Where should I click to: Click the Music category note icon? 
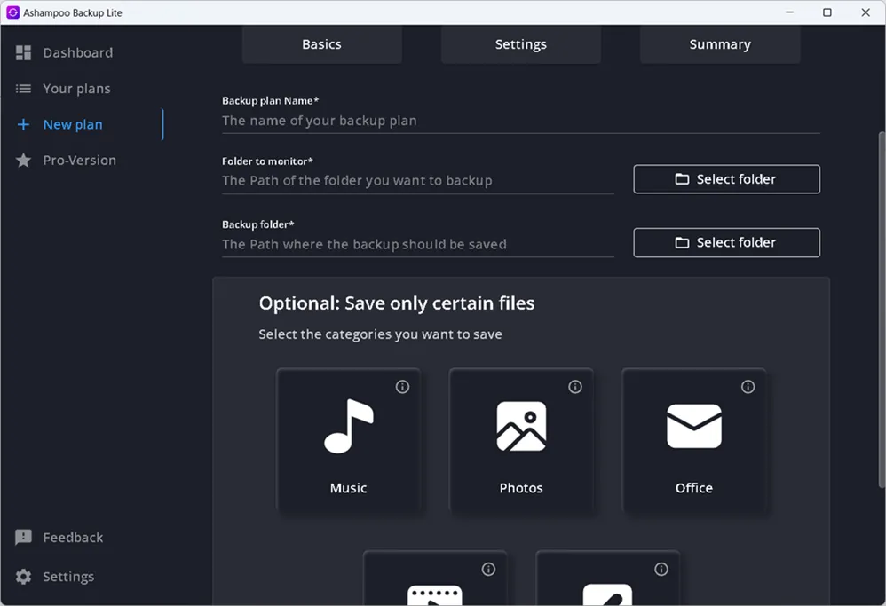(348, 427)
